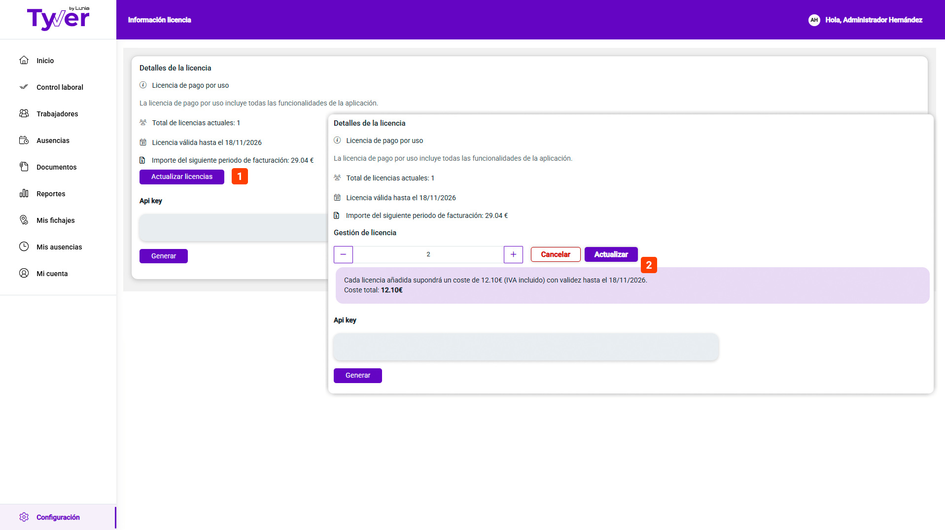Click the Control laboral checkmark icon

pyautogui.click(x=24, y=87)
